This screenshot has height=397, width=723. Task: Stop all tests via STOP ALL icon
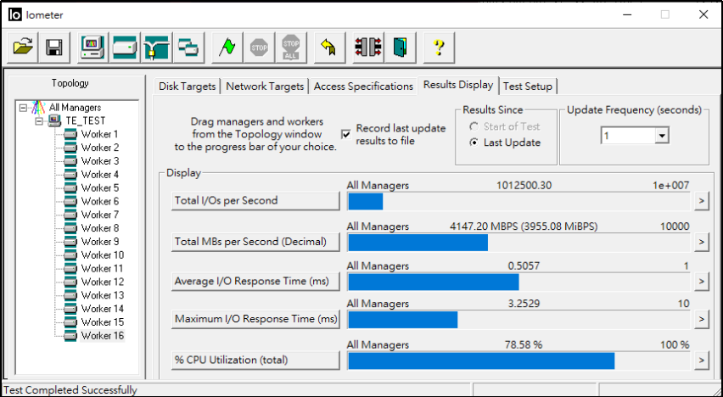290,47
